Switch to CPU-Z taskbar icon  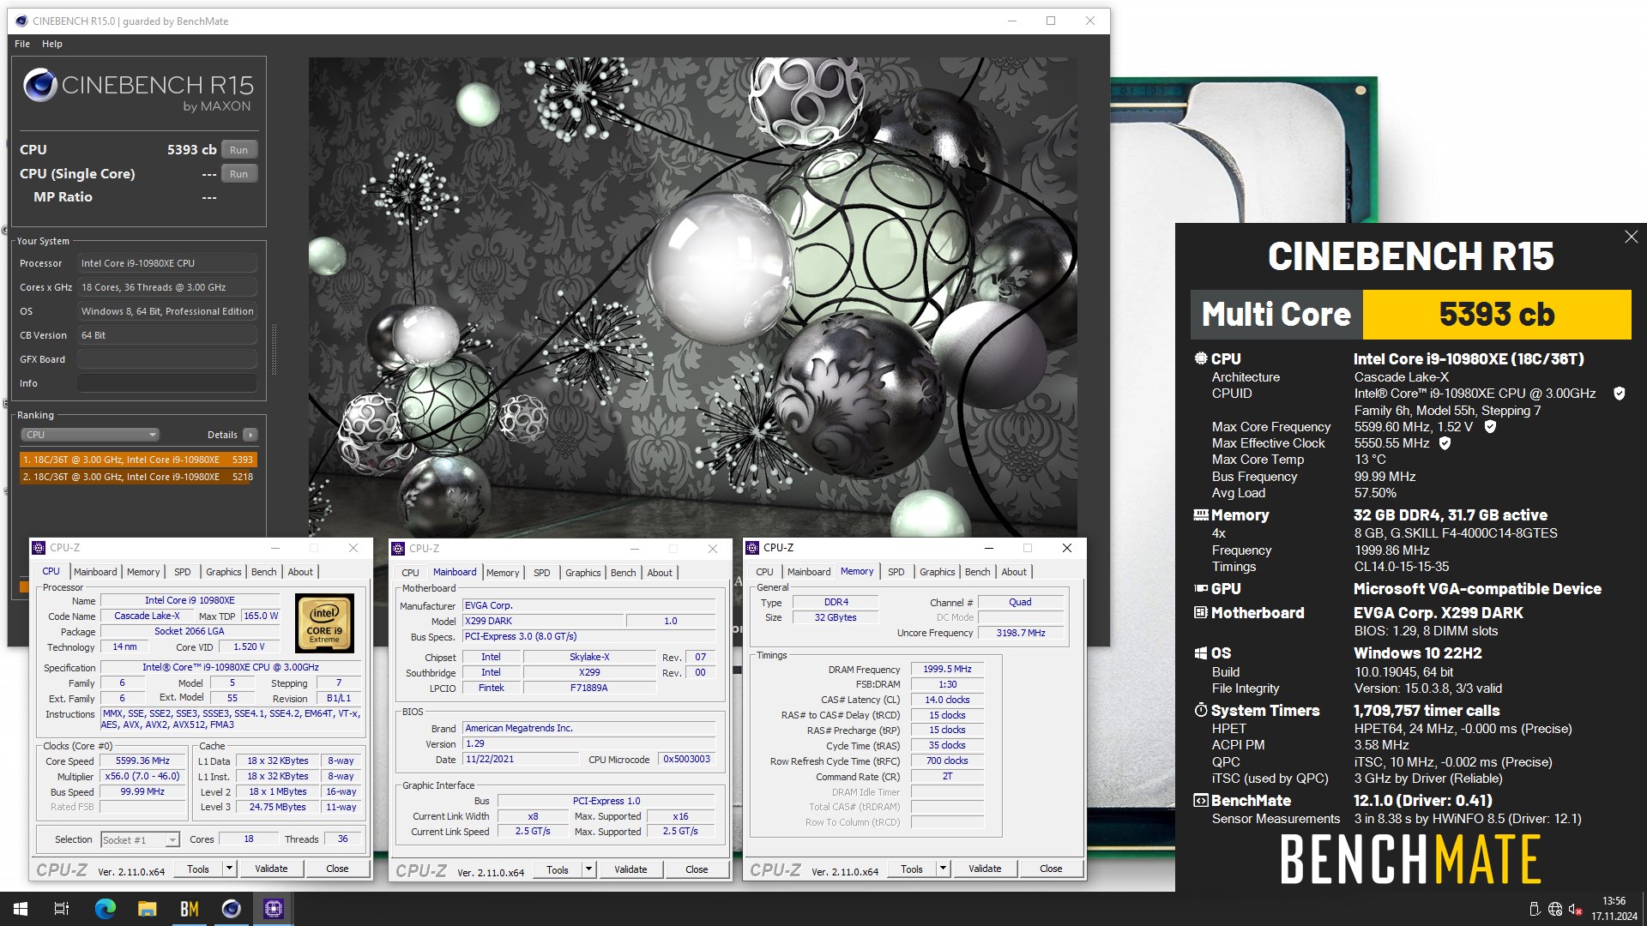click(x=274, y=909)
